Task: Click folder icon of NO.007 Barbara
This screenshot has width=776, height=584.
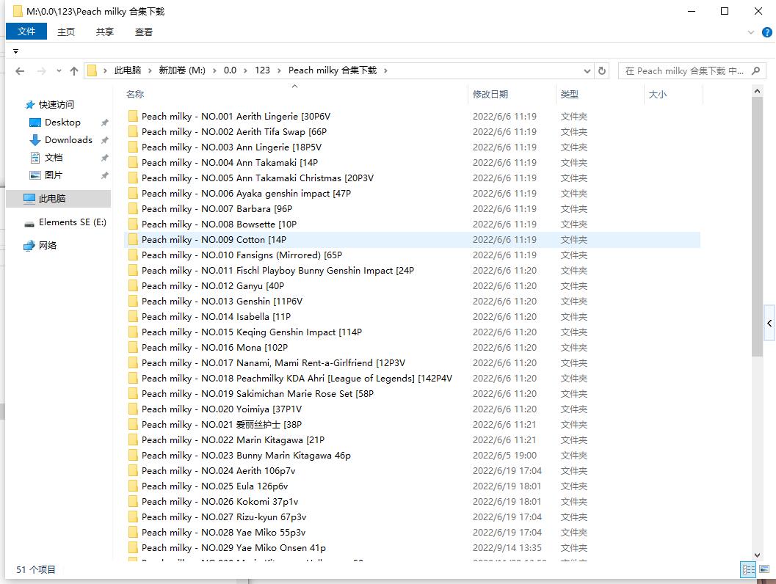Action: [x=133, y=208]
